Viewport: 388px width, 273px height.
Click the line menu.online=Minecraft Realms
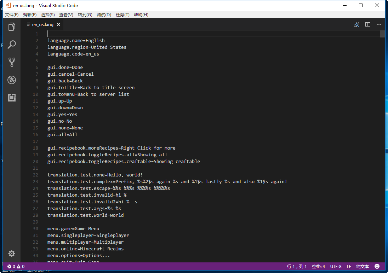tap(86, 249)
